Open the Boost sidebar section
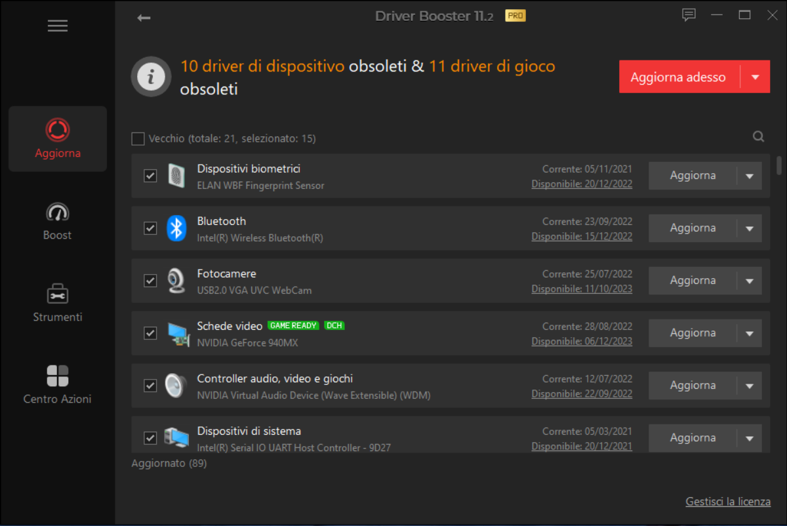The height and width of the screenshot is (526, 787). (58, 221)
